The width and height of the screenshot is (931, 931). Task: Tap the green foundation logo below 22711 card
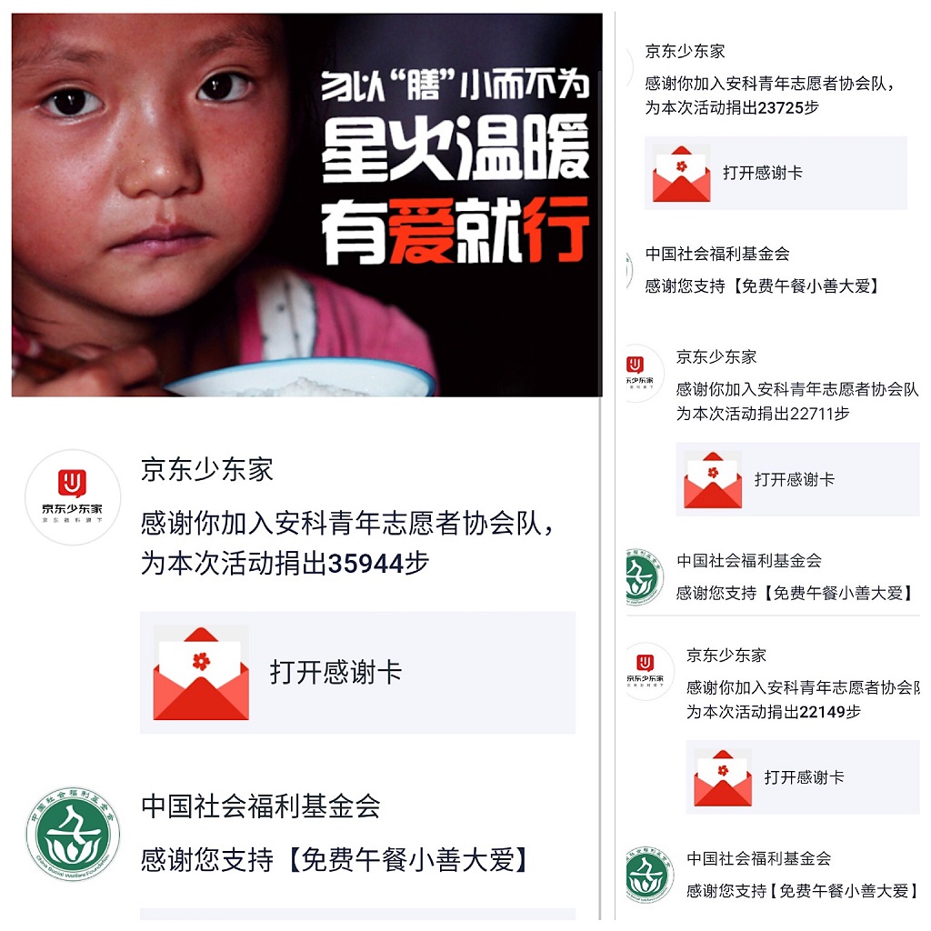tap(643, 576)
